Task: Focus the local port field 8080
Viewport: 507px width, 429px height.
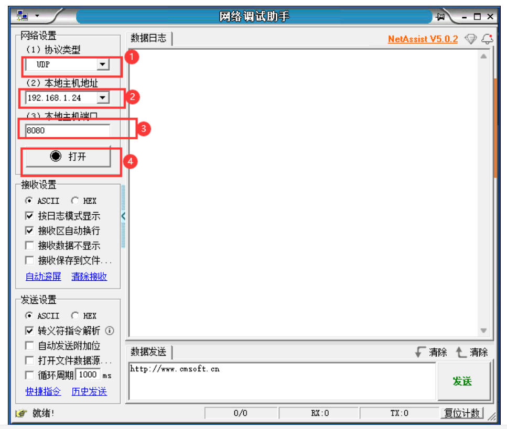Action: (x=68, y=130)
